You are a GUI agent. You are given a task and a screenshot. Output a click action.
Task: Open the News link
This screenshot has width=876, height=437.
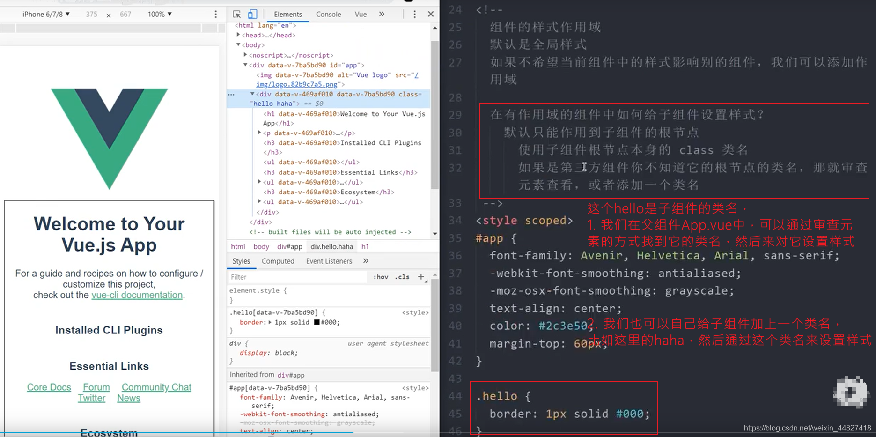pos(129,398)
